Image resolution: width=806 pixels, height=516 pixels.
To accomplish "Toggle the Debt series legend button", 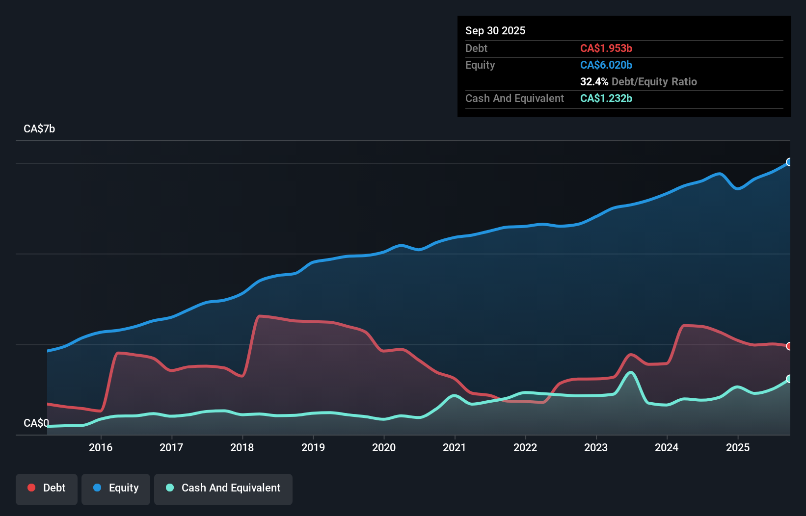I will pyautogui.click(x=47, y=489).
